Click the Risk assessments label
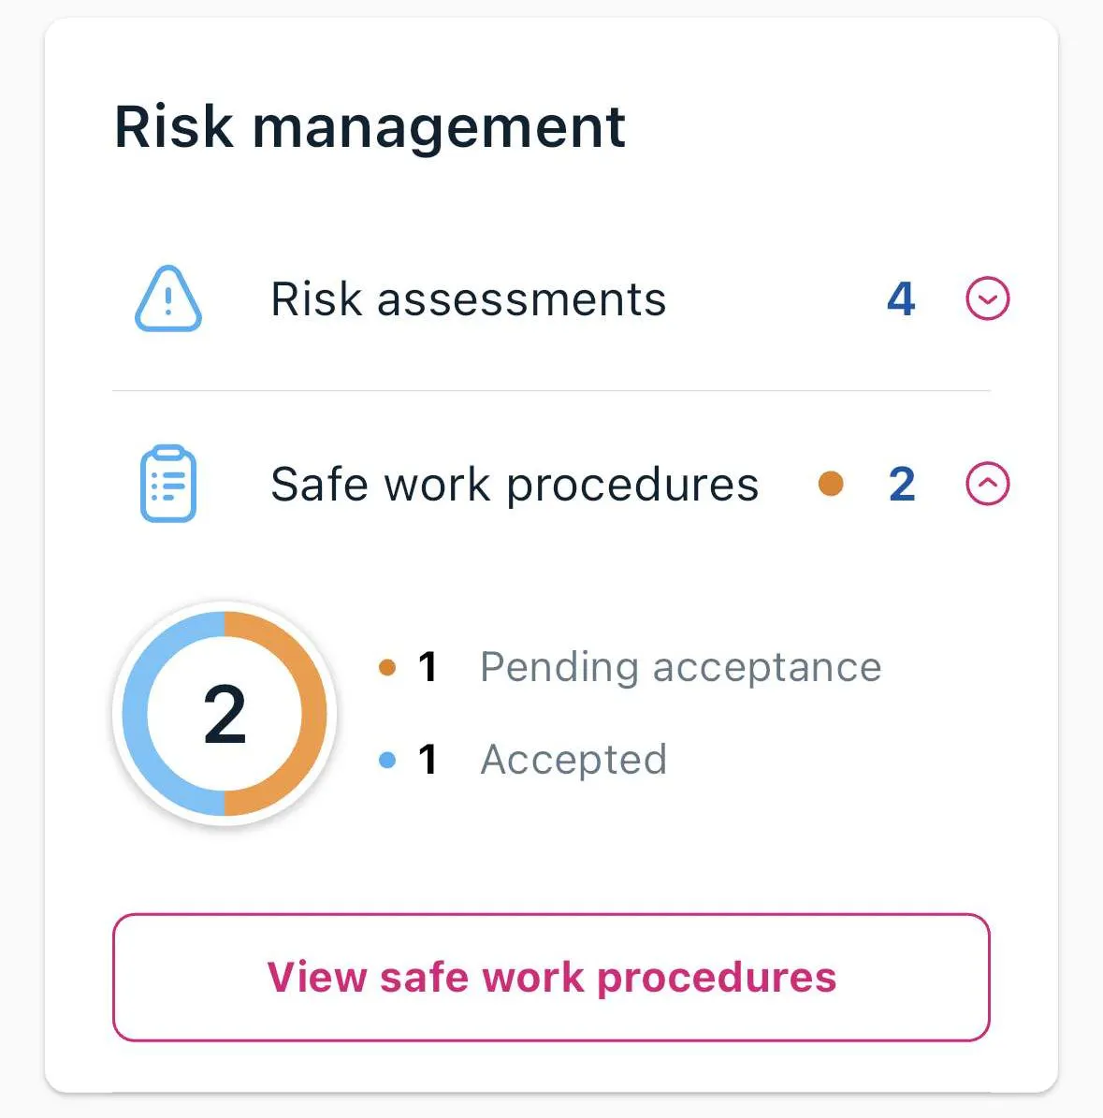Screen dimensions: 1103x1118 coord(468,299)
